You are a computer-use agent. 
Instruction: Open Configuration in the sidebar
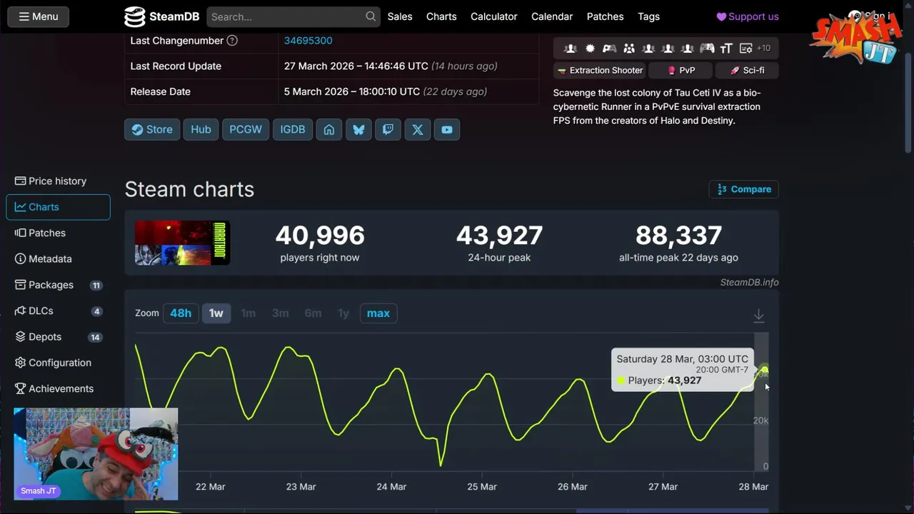point(58,363)
